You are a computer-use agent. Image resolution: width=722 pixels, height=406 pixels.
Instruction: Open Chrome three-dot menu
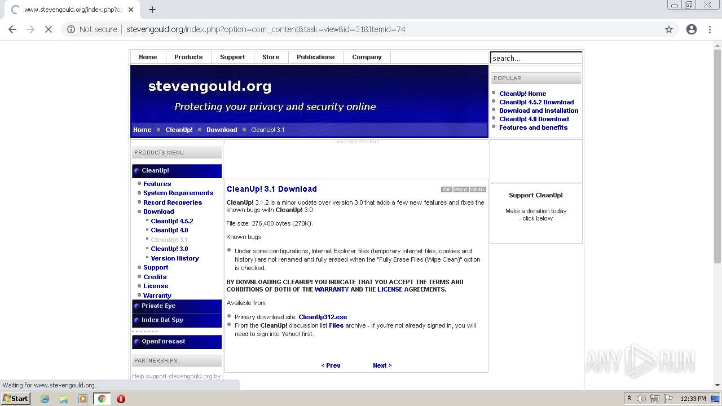pyautogui.click(x=710, y=29)
